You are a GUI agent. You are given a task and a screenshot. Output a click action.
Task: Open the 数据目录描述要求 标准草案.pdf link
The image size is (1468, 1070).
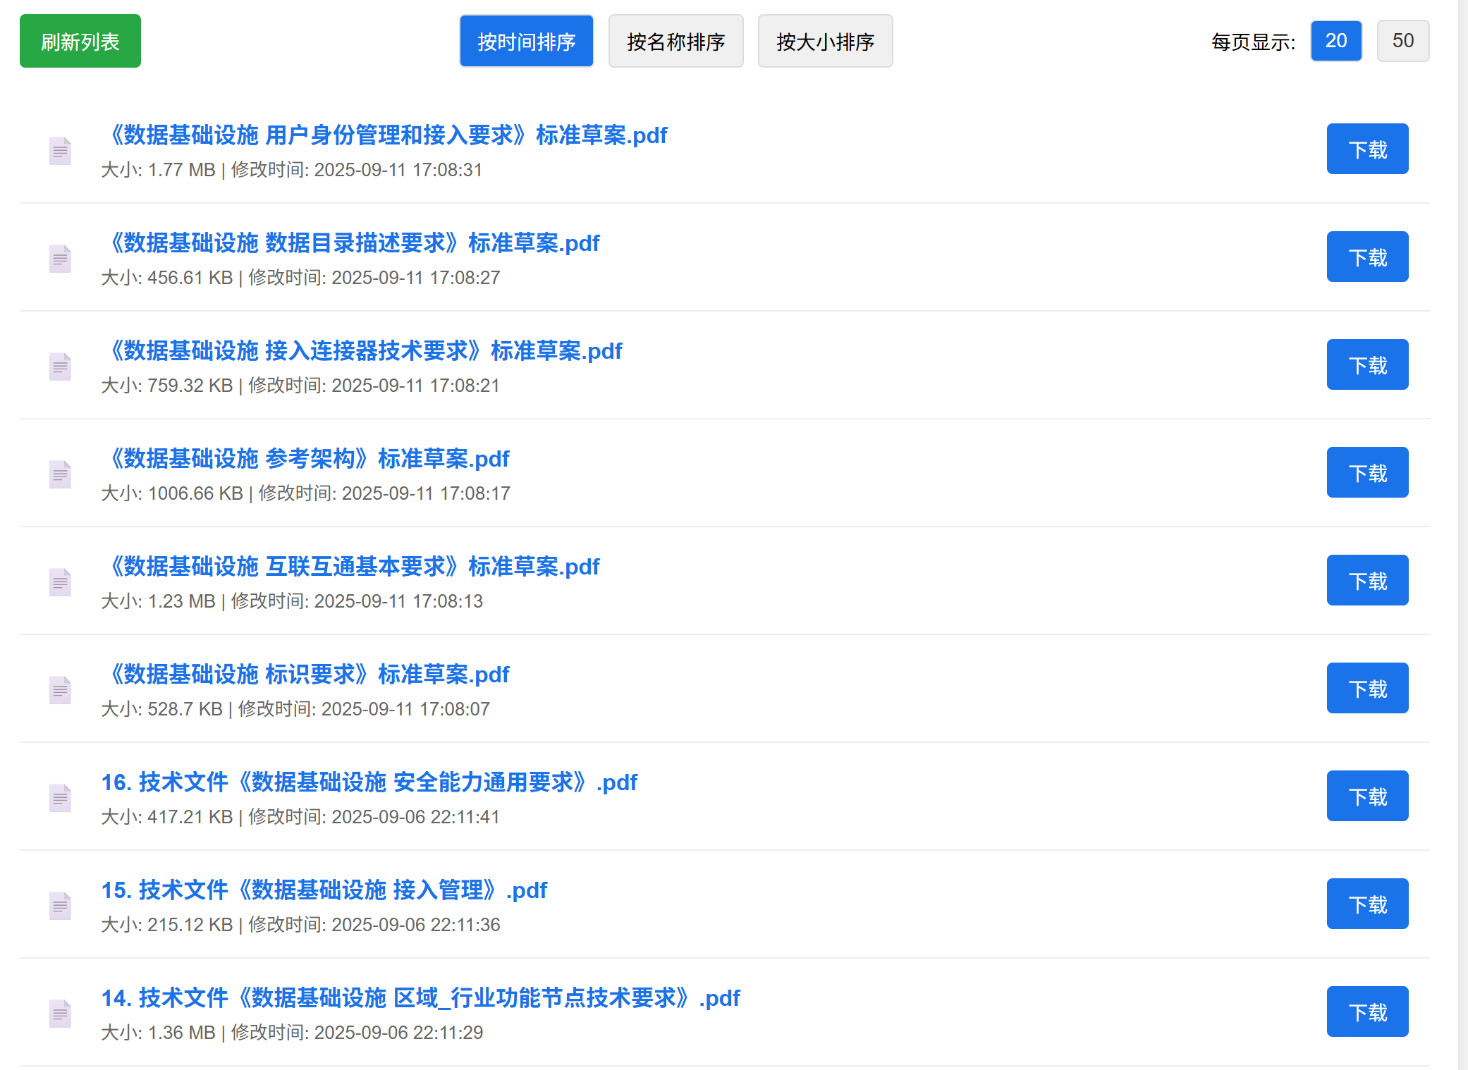[x=351, y=243]
